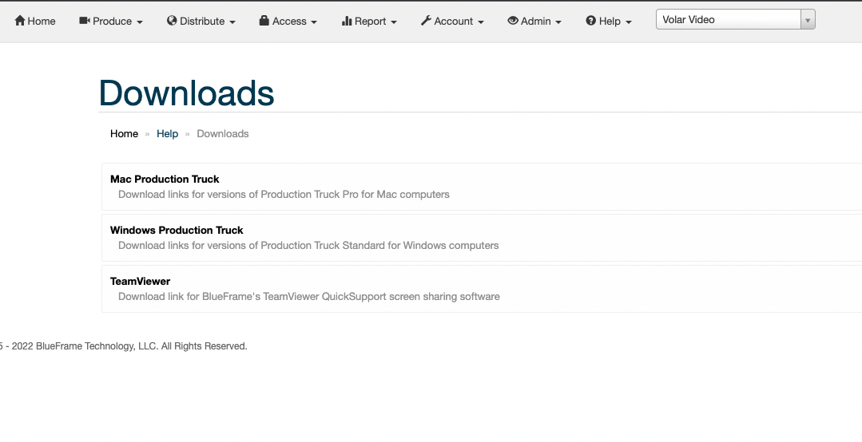Open the Help menu label
The image size is (862, 442).
(610, 22)
